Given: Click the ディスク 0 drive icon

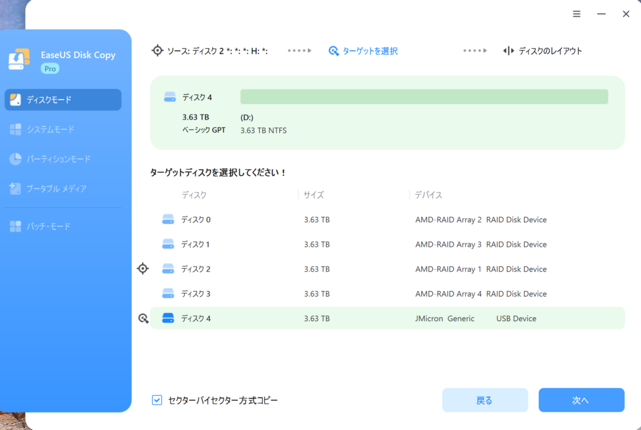Looking at the screenshot, I should (168, 220).
